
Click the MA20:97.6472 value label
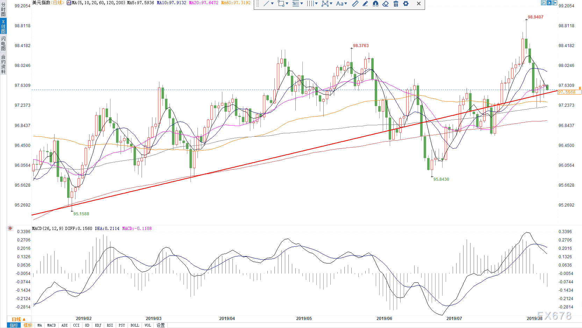tap(203, 3)
